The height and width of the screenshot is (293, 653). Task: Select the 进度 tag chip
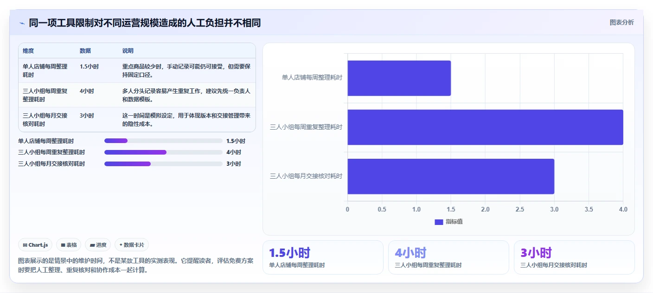[98, 245]
